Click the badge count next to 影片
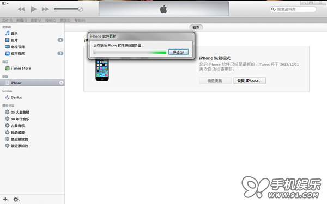The height and width of the screenshot is (204, 327). coord(60,40)
